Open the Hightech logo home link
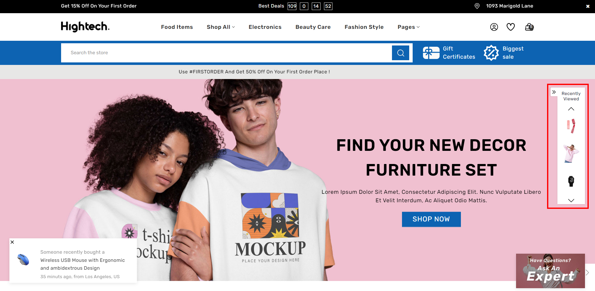 (85, 27)
